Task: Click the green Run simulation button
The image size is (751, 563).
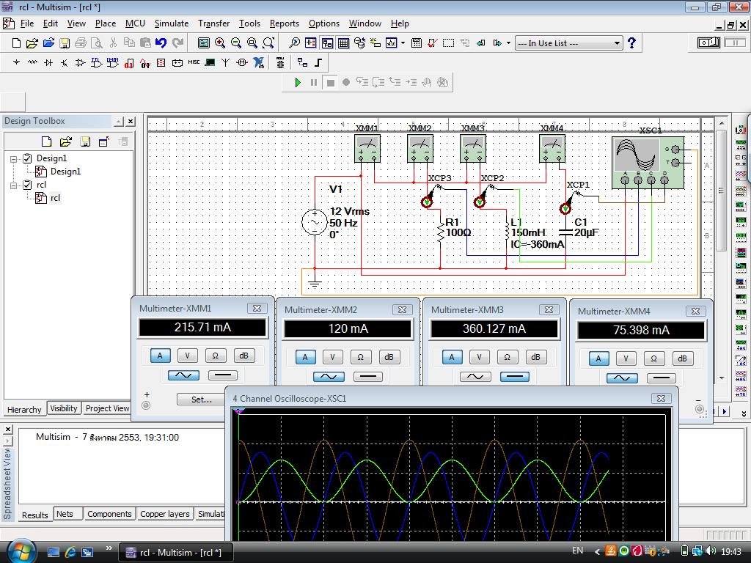Action: [298, 82]
